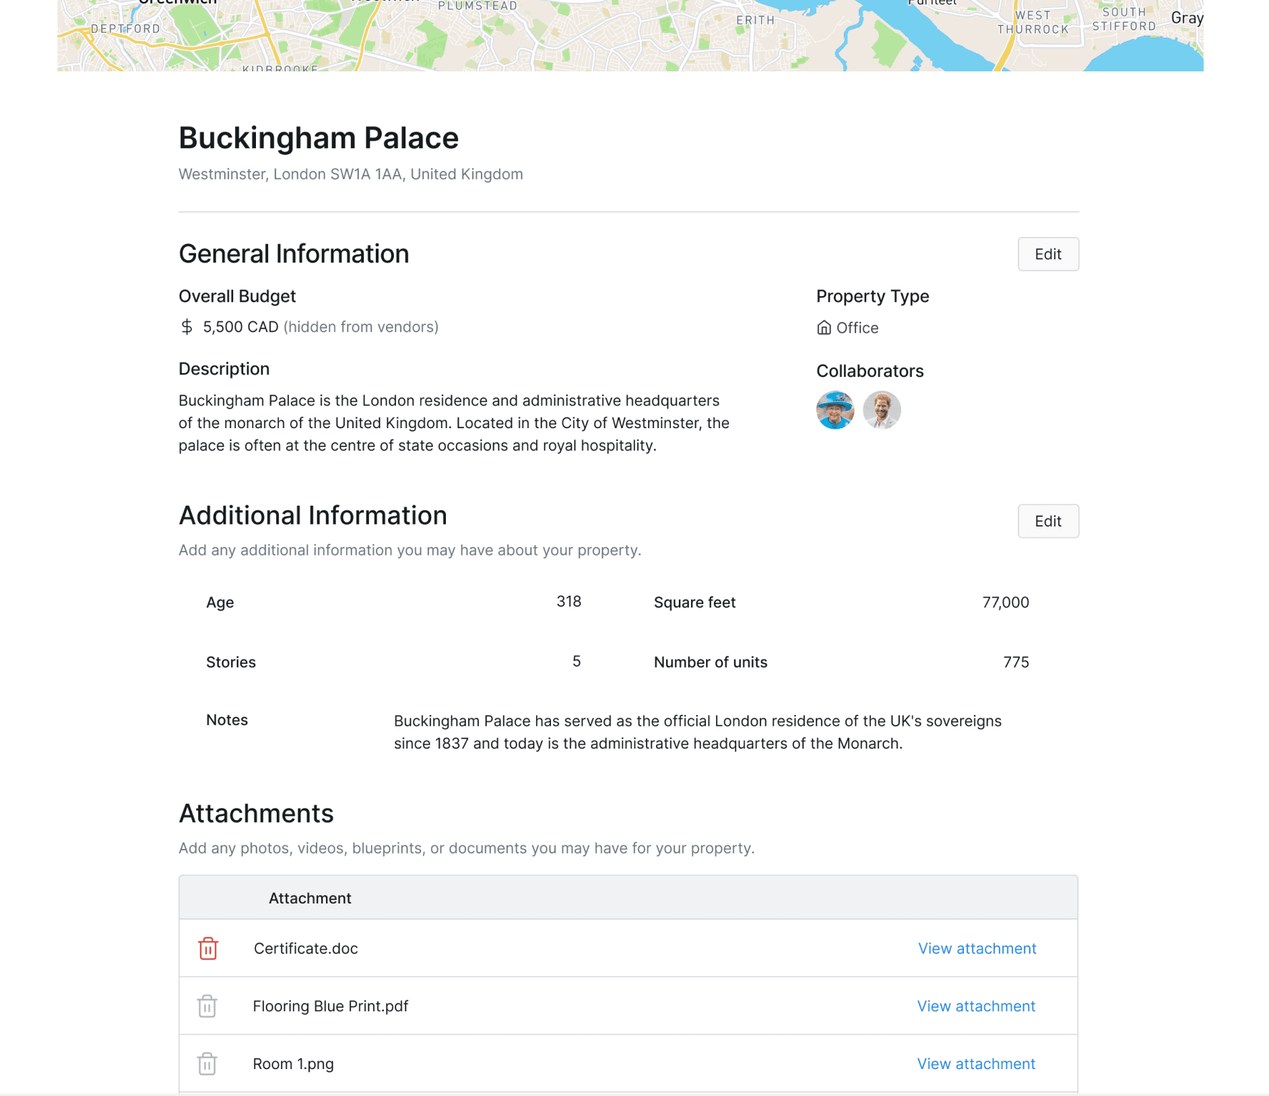This screenshot has width=1269, height=1096.
Task: Edit the Additional Information section
Action: click(x=1048, y=521)
